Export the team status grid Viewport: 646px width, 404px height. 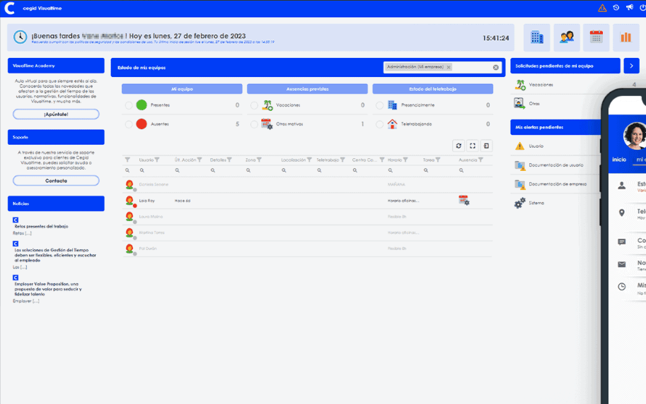pos(487,145)
